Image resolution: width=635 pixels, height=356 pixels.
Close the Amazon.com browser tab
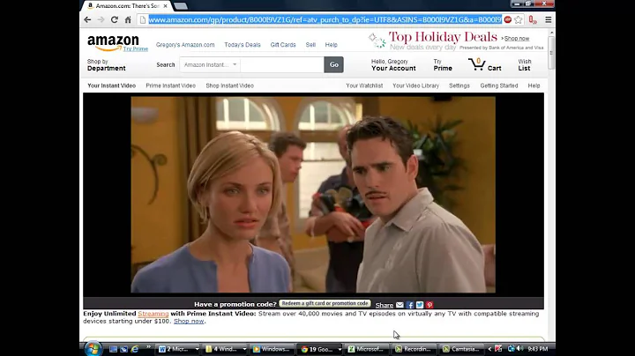pyautogui.click(x=165, y=6)
